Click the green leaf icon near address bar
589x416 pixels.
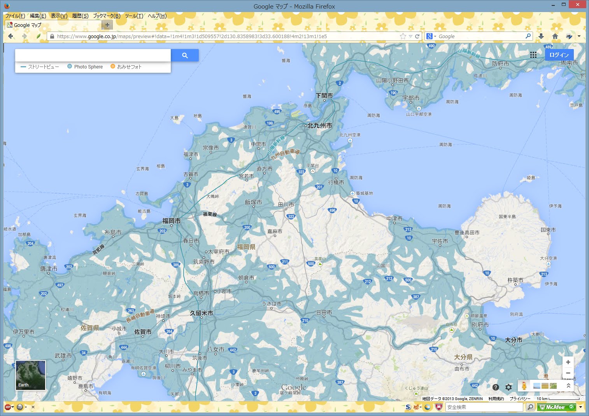click(x=39, y=36)
